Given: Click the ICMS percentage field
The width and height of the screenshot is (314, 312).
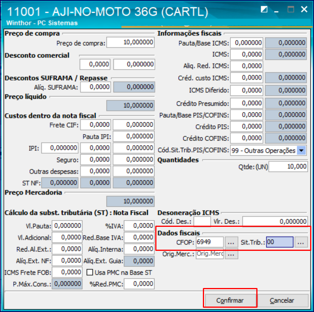Looking at the screenshot, I should point(247,55).
